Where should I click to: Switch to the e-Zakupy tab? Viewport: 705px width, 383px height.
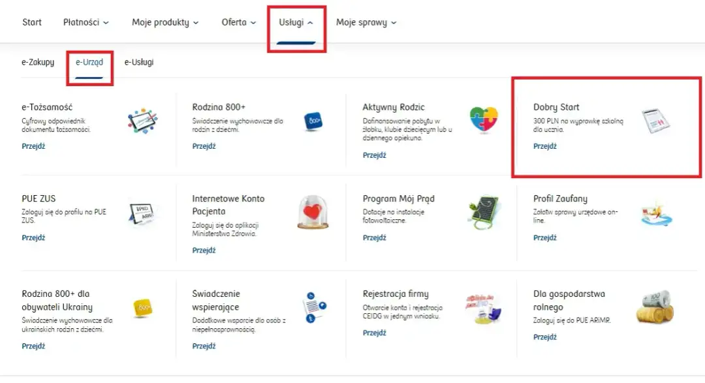click(38, 63)
